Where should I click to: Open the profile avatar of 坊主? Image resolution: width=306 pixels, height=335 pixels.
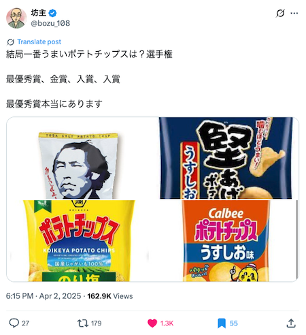click(16, 18)
